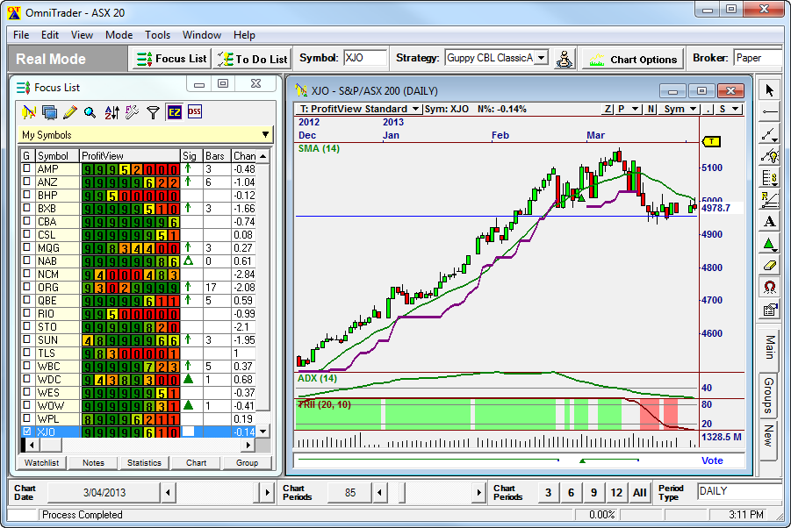Click the yellow pencil edit icon
This screenshot has width=791, height=528.
tap(69, 112)
